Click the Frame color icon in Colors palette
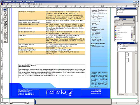The image size is (140, 105). [x=116, y=19]
